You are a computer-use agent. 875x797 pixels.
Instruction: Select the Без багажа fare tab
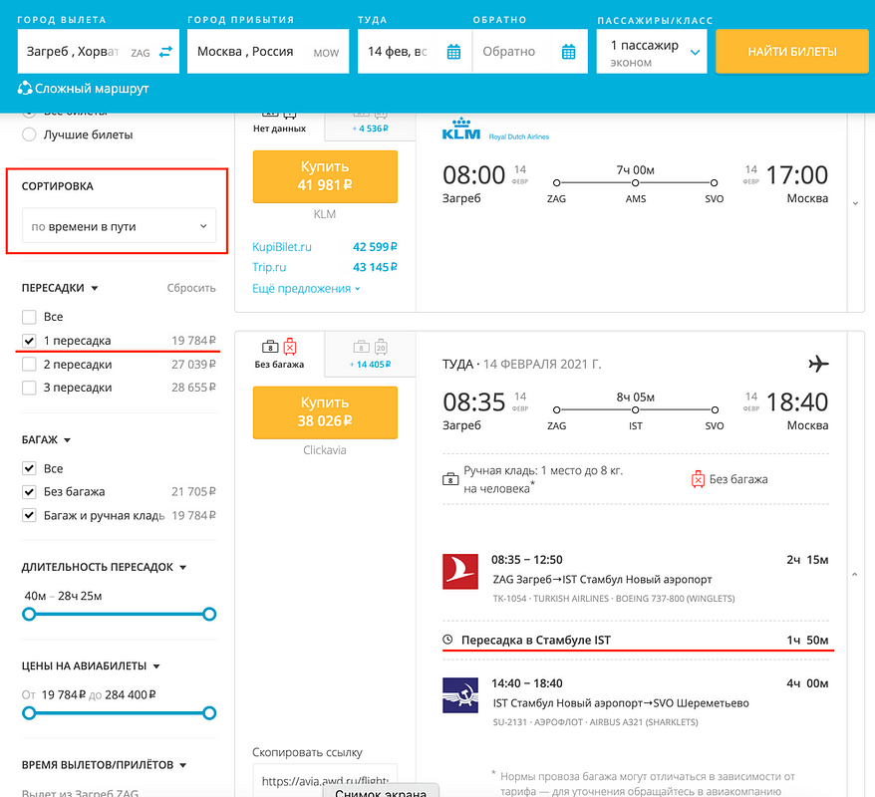click(279, 354)
